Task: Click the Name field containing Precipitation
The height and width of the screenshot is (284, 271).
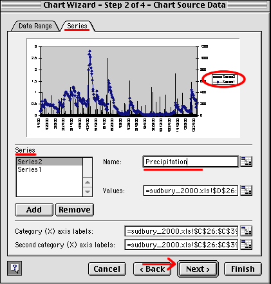Action: [191, 162]
